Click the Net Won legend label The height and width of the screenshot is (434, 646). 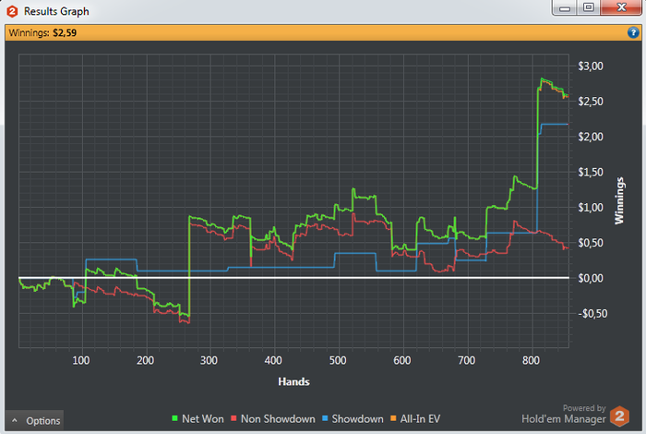(x=203, y=418)
